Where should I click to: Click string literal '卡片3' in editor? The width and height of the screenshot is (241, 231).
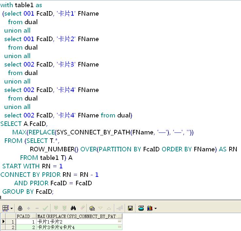point(66,64)
